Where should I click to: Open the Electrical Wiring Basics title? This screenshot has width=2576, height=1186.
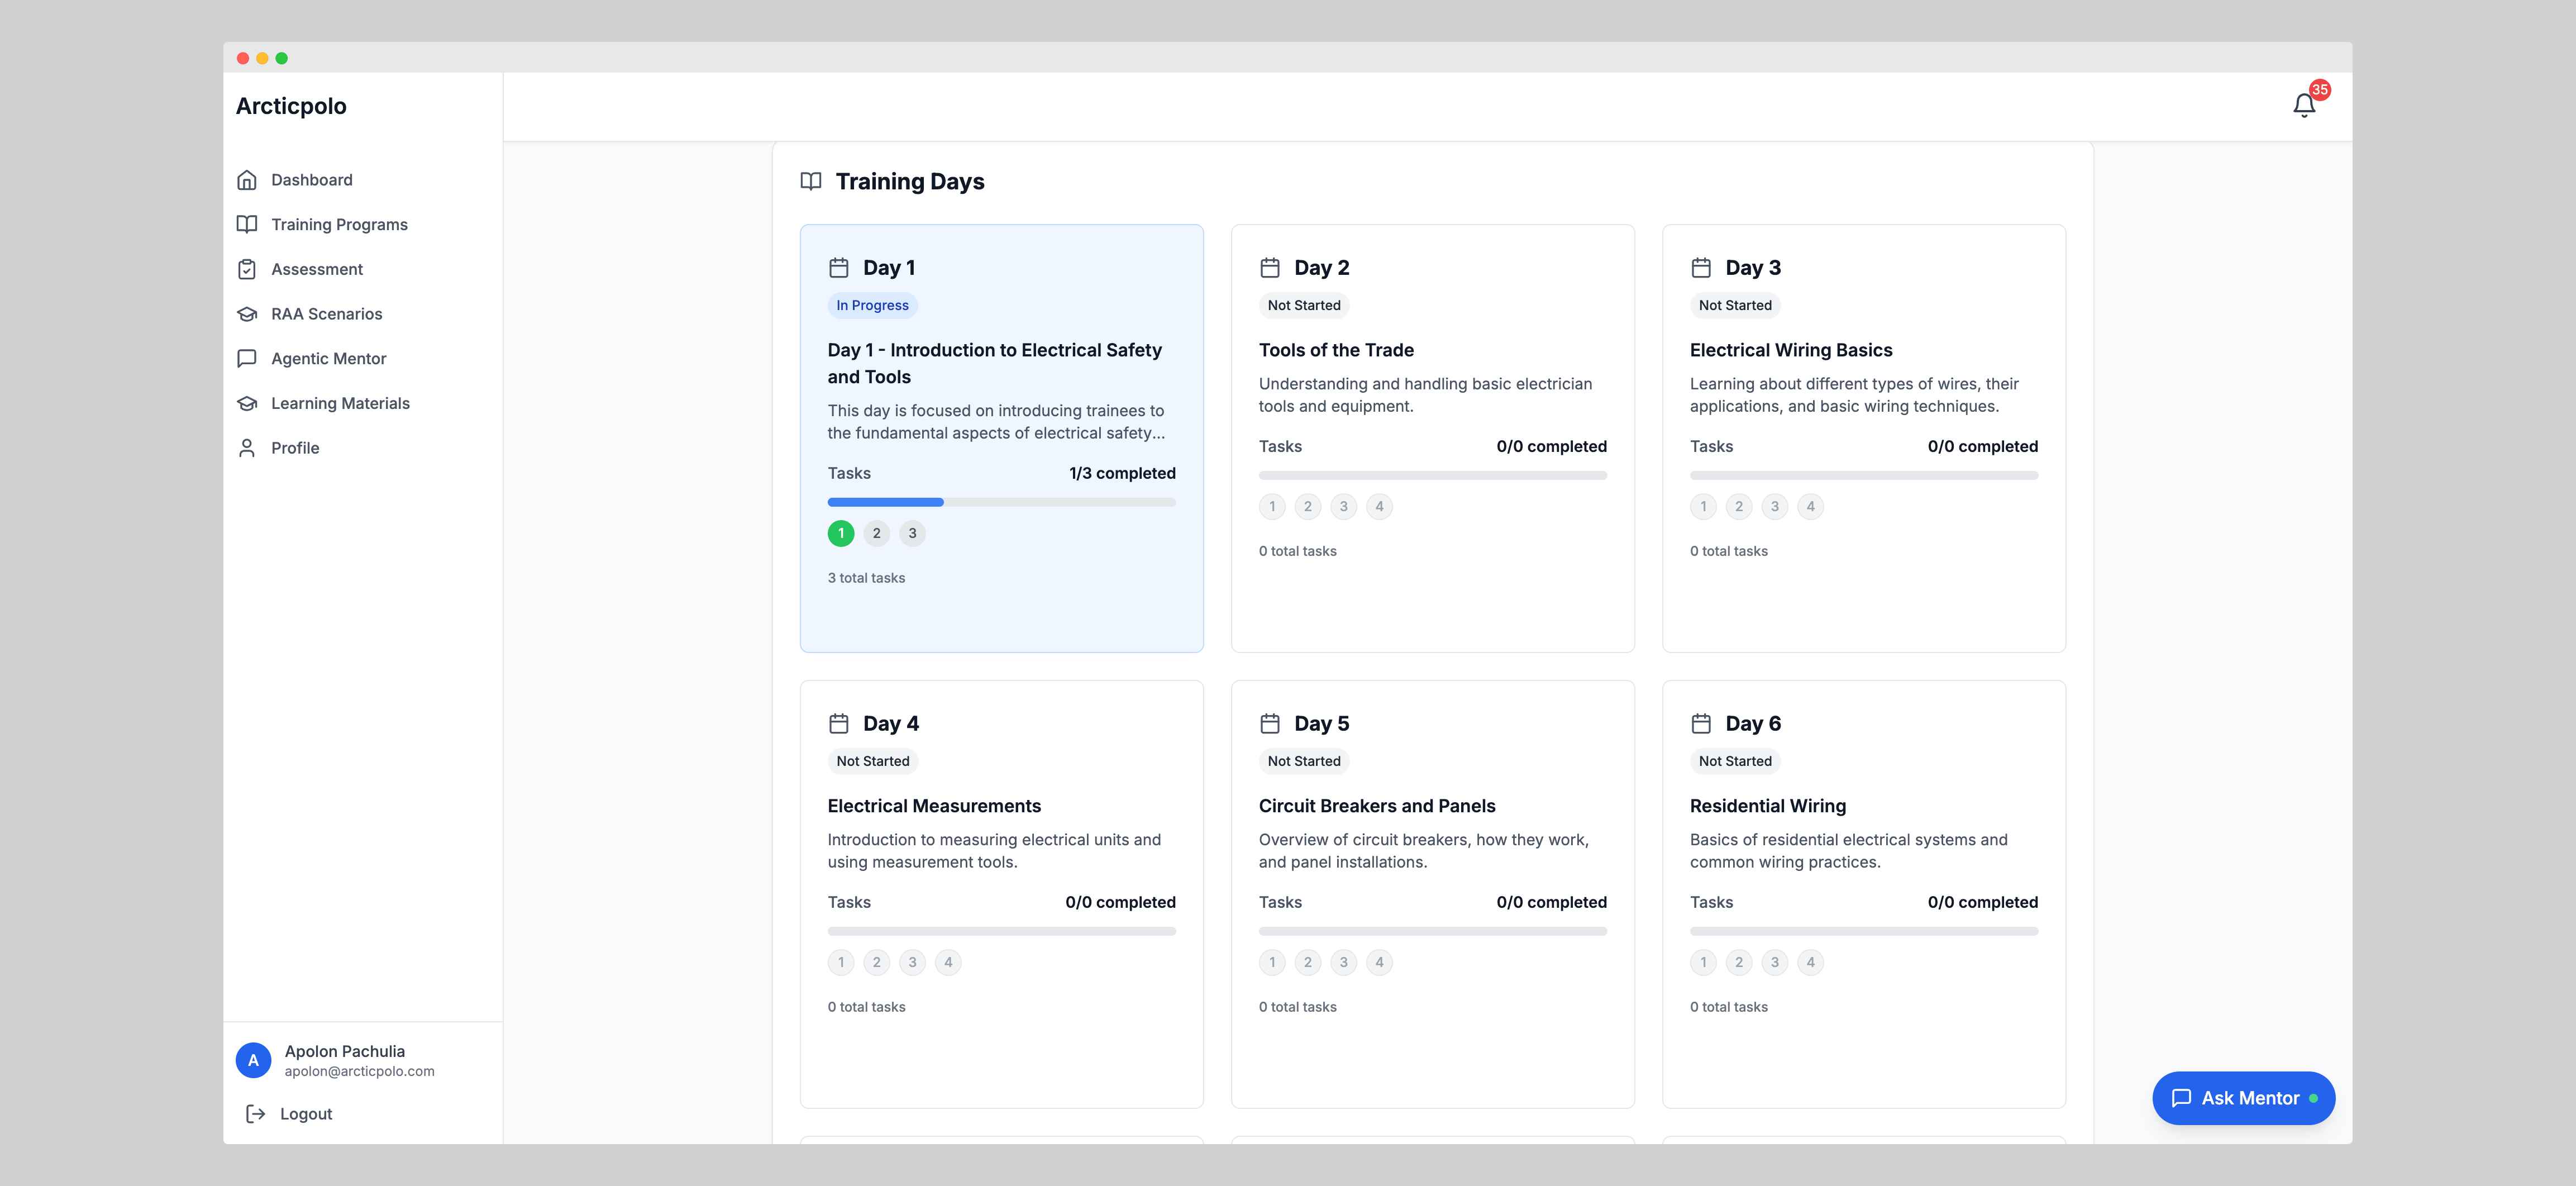pyautogui.click(x=1791, y=350)
